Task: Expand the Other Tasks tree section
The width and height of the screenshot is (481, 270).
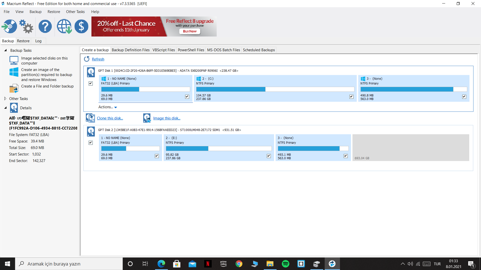Action: point(5,99)
